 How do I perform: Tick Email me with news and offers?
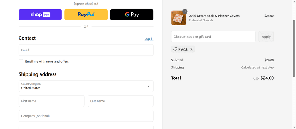pyautogui.click(x=21, y=61)
